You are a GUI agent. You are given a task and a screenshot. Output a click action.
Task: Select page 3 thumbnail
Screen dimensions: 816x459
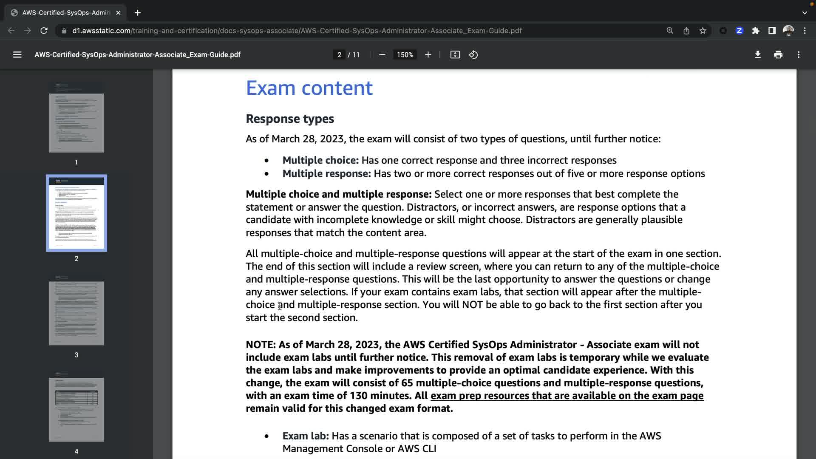(76, 313)
